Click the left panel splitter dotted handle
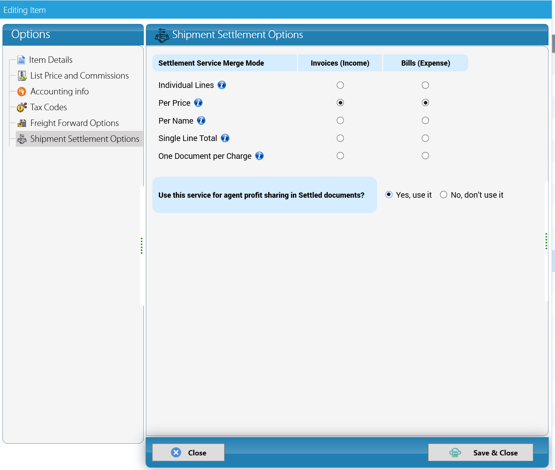The width and height of the screenshot is (555, 470). [x=141, y=246]
